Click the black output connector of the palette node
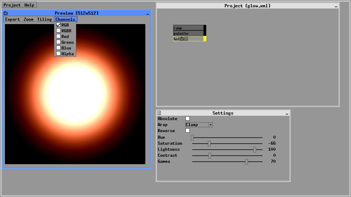The width and height of the screenshot is (351, 197). tap(205, 33)
